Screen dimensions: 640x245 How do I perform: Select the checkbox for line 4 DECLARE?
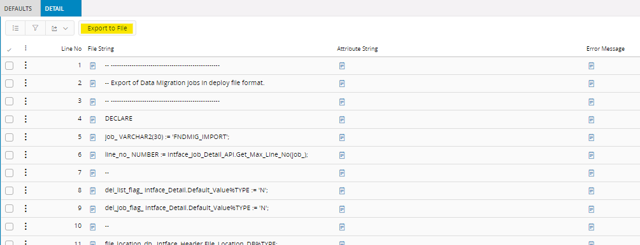(10, 119)
